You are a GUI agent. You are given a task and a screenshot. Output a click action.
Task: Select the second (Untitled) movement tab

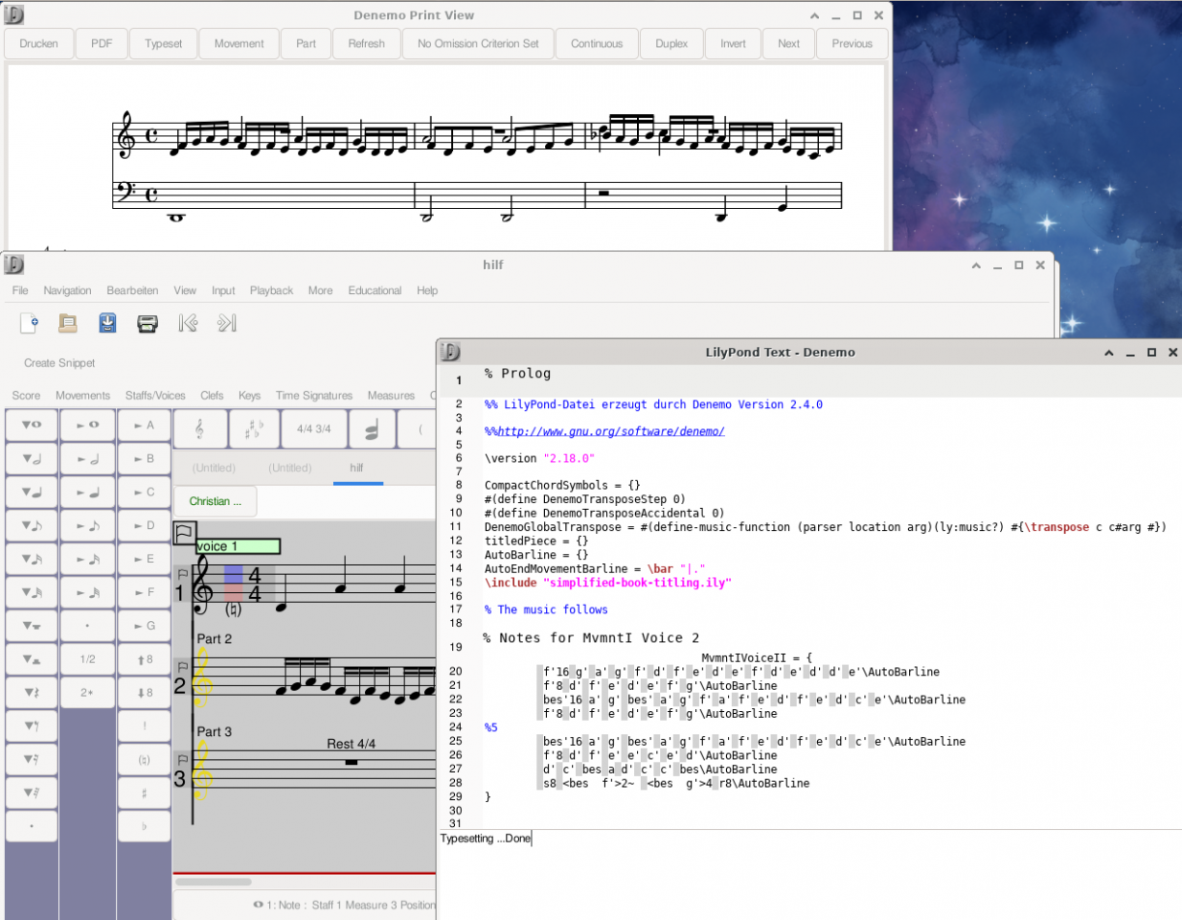290,468
